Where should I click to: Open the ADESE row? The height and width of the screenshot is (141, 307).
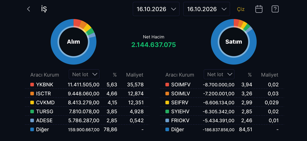(x=87, y=120)
